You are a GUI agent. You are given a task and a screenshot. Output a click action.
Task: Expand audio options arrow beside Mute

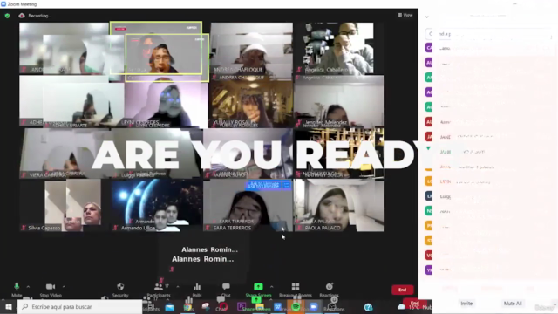[28, 287]
